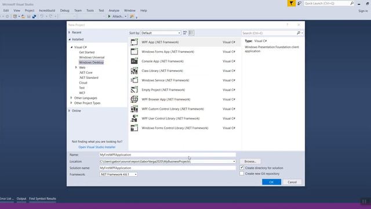Viewport: 371px width, 209px height.
Task: Expand the Online section
Action: [x=70, y=111]
